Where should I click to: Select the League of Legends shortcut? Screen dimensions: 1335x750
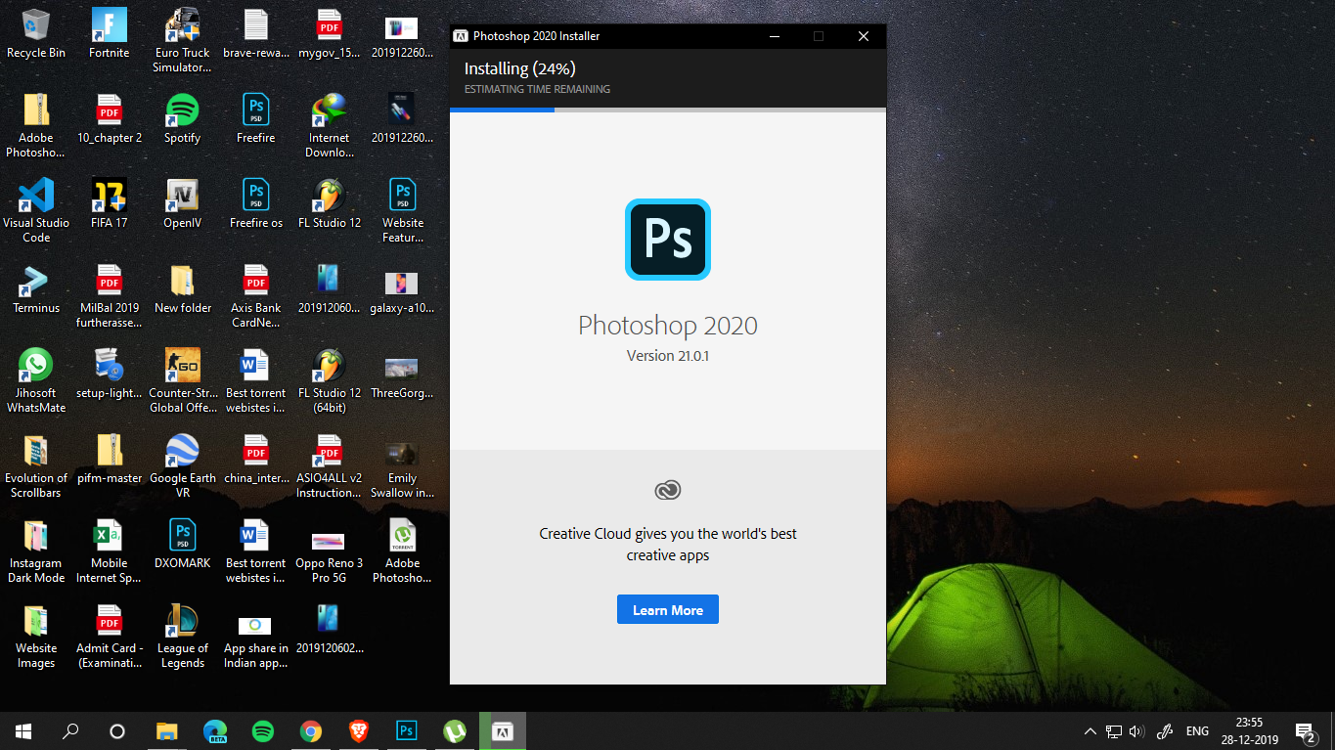[182, 637]
